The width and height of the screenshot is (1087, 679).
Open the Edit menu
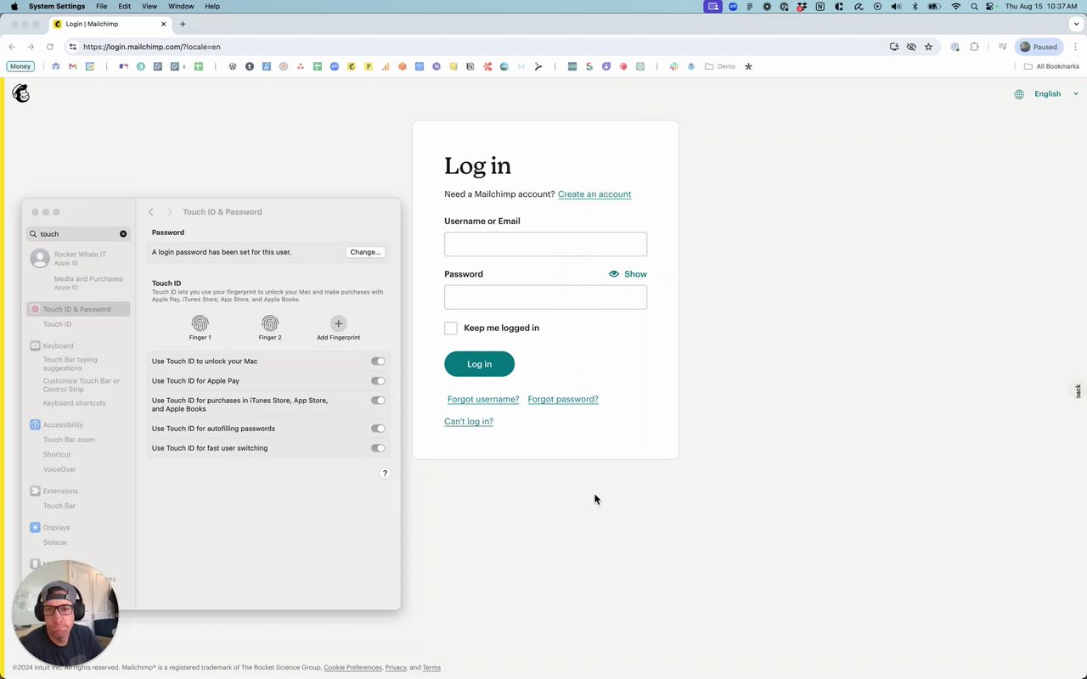click(x=125, y=6)
